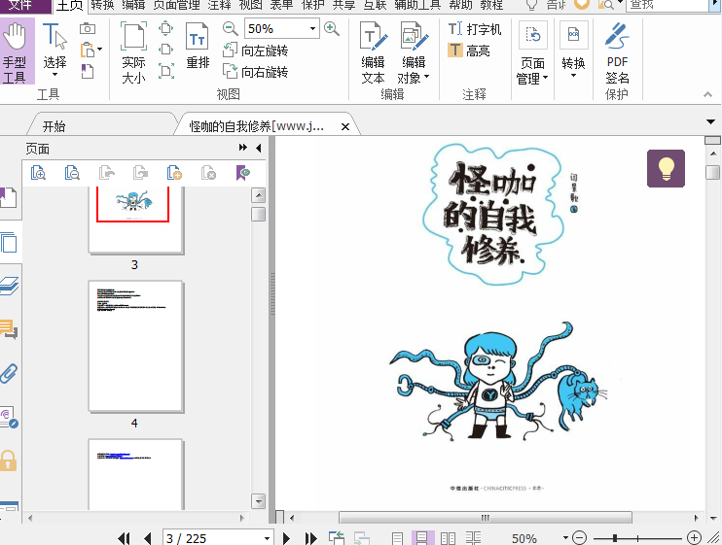Enable single page view mode

click(397, 538)
